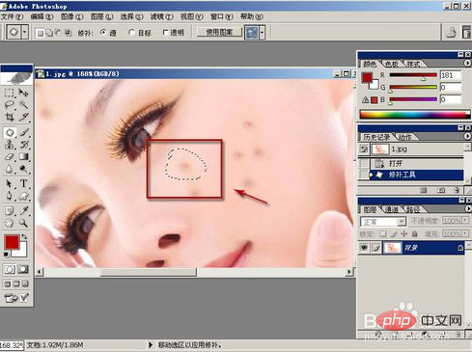Switch to Standard Screen mode in toolbox
This screenshot has width=472, height=352.
point(8,284)
